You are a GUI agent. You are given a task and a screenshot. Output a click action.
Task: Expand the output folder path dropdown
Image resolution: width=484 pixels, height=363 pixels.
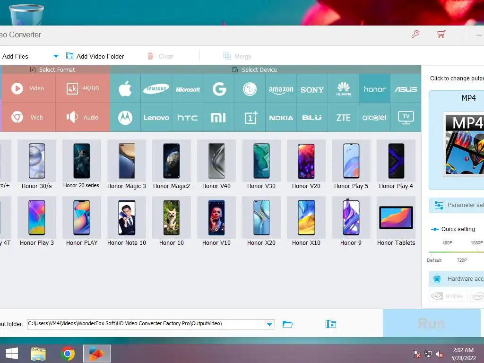click(269, 324)
